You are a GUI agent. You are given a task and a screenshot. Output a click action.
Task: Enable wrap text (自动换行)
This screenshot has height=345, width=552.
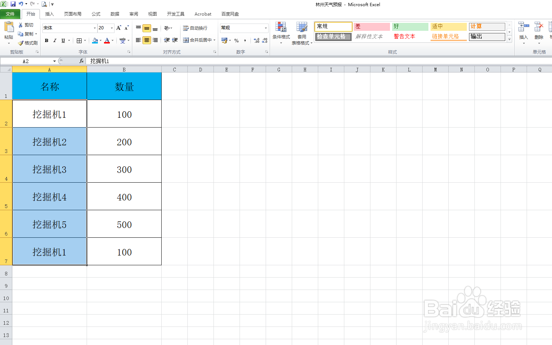195,28
